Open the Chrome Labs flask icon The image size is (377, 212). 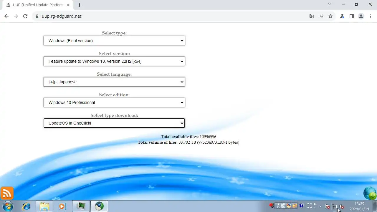pos(342,16)
